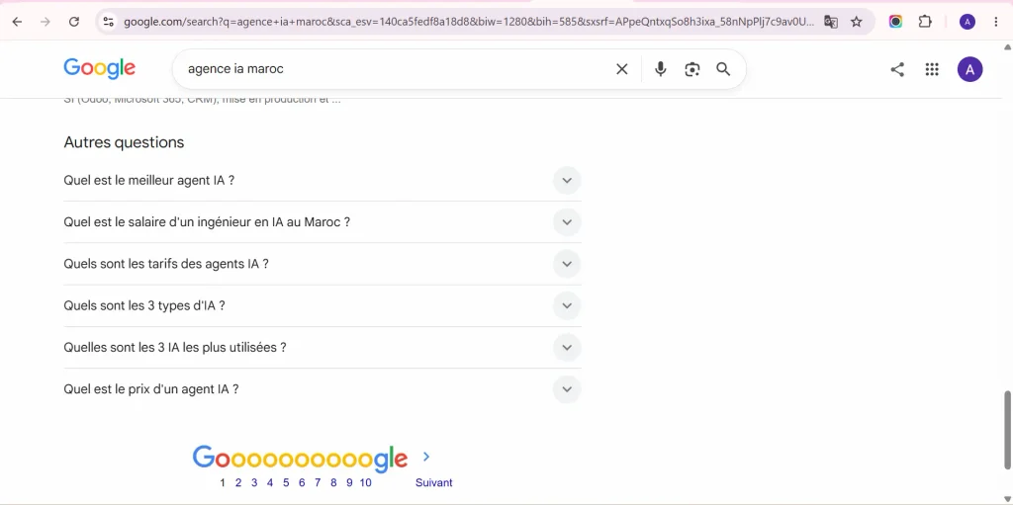This screenshot has height=505, width=1013.
Task: Open the translate page icon
Action: coord(831,22)
